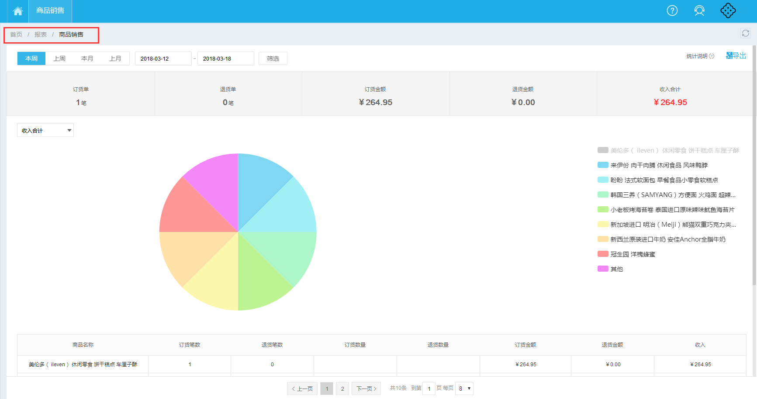Click the 退货数量 column header
The height and width of the screenshot is (399, 757).
[438, 345]
